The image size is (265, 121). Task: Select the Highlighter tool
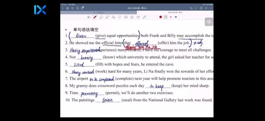pyautogui.click(x=107, y=17)
